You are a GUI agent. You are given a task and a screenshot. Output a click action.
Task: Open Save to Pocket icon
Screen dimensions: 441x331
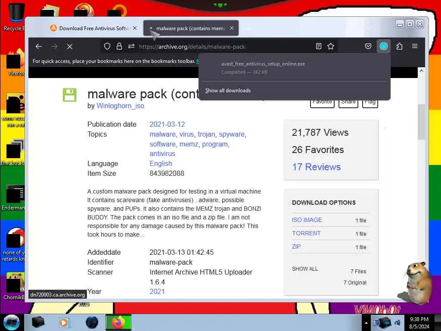[x=368, y=46]
